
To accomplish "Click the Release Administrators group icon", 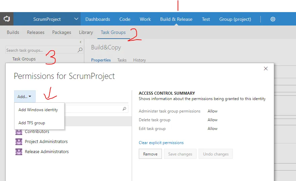I will (19, 151).
